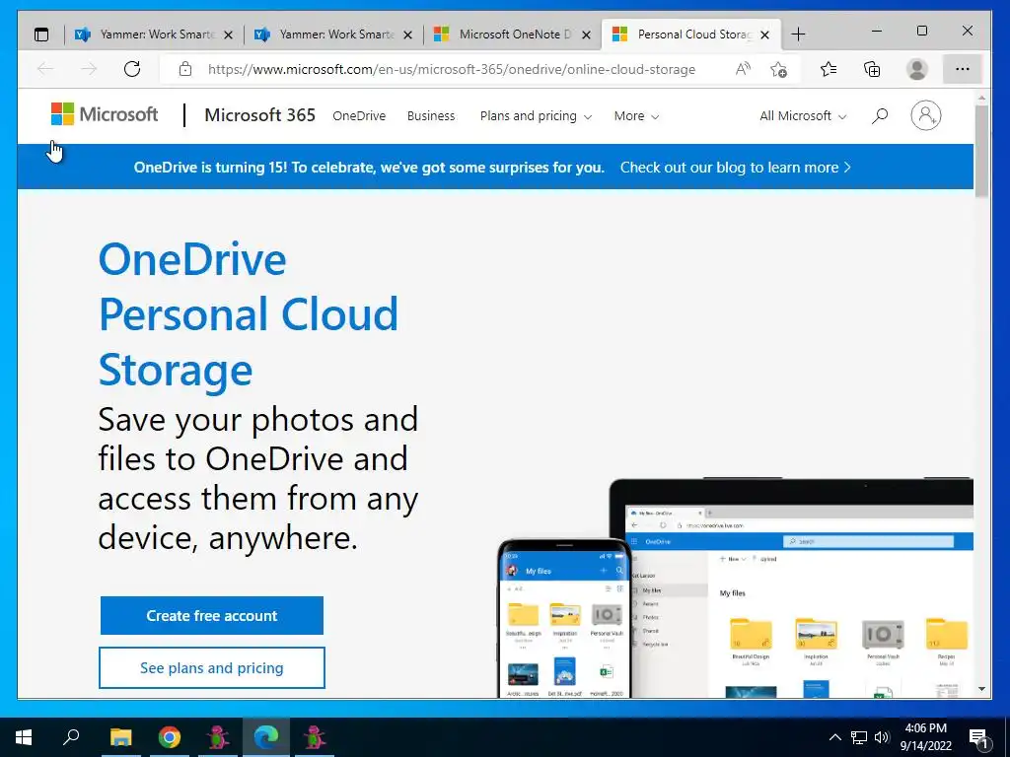Close the first Yammer tab
This screenshot has width=1010, height=757.
point(228,34)
